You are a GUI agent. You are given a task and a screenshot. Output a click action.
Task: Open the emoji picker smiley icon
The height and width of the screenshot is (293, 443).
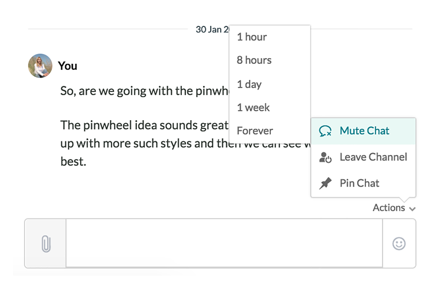(399, 244)
